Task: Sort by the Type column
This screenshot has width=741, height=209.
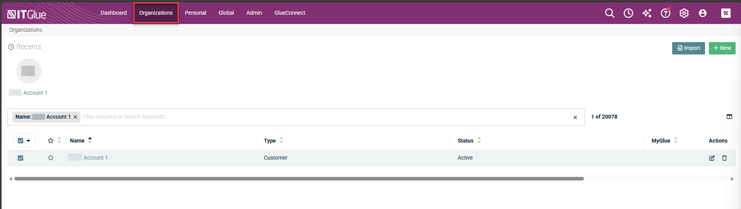Action: [270, 141]
